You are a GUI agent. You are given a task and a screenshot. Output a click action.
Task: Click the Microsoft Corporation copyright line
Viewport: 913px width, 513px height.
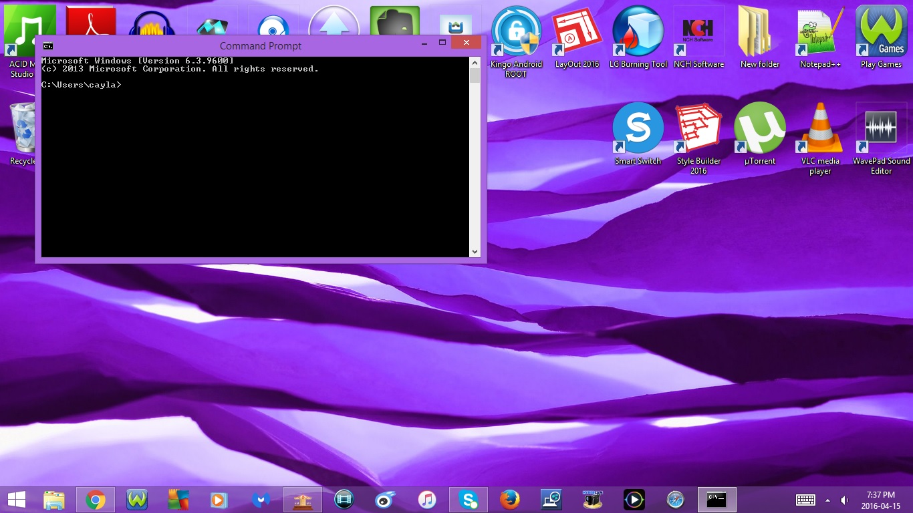[x=180, y=69]
